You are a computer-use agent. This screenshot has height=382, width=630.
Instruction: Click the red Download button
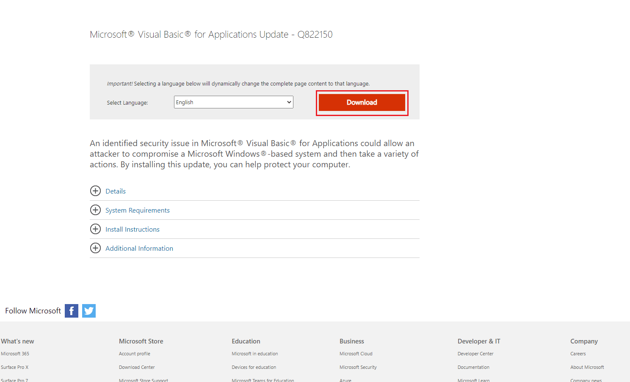tap(362, 102)
